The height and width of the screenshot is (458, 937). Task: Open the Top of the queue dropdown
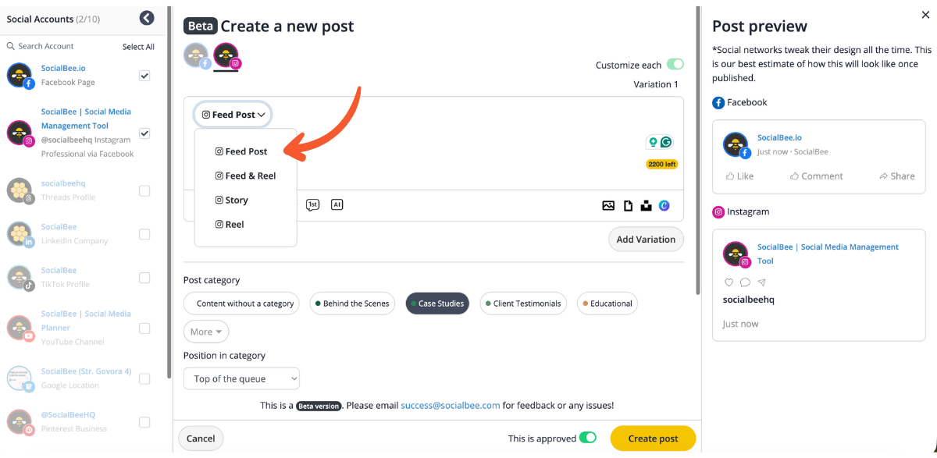coord(241,379)
